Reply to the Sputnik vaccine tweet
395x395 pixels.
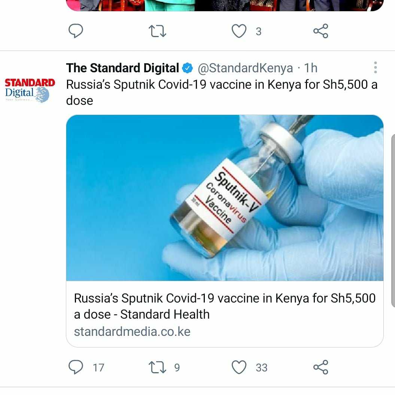(x=76, y=367)
